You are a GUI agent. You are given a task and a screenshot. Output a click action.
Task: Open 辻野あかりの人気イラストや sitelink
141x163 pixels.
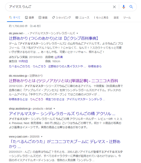tap(67, 66)
